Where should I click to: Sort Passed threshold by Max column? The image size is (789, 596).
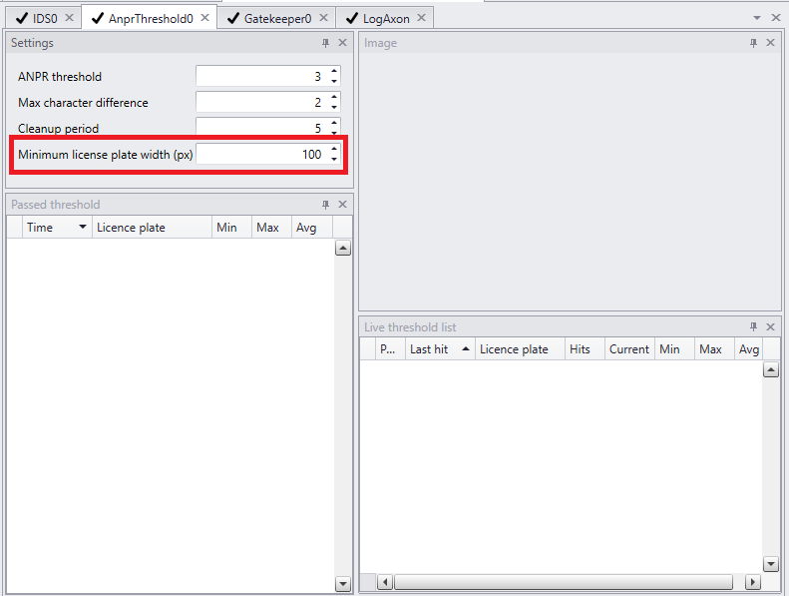click(271, 228)
